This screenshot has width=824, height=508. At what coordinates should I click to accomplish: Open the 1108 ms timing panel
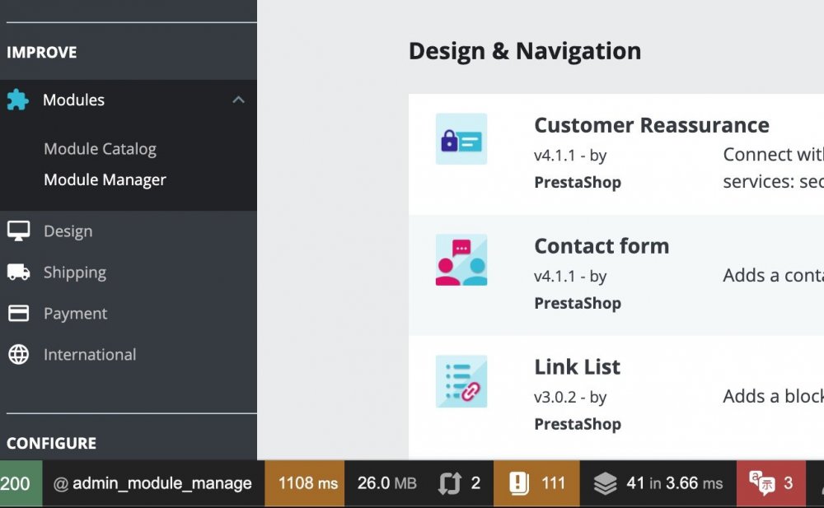(x=305, y=483)
